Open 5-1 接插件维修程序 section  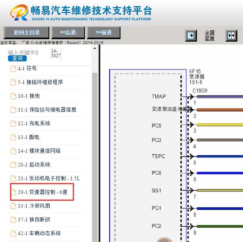point(40,82)
